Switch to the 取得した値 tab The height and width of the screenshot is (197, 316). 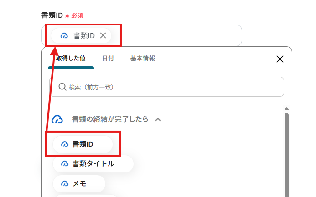[71, 58]
